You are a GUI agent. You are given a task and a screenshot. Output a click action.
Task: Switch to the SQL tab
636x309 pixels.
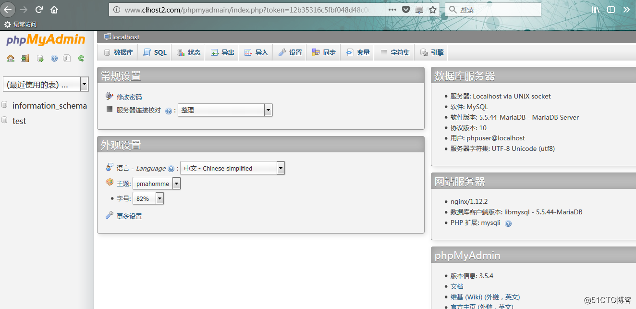point(155,52)
